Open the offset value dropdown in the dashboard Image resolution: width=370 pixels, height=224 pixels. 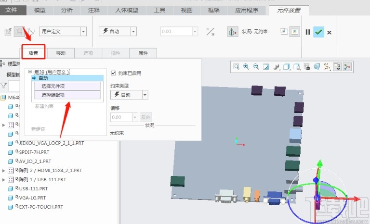[x=195, y=31]
